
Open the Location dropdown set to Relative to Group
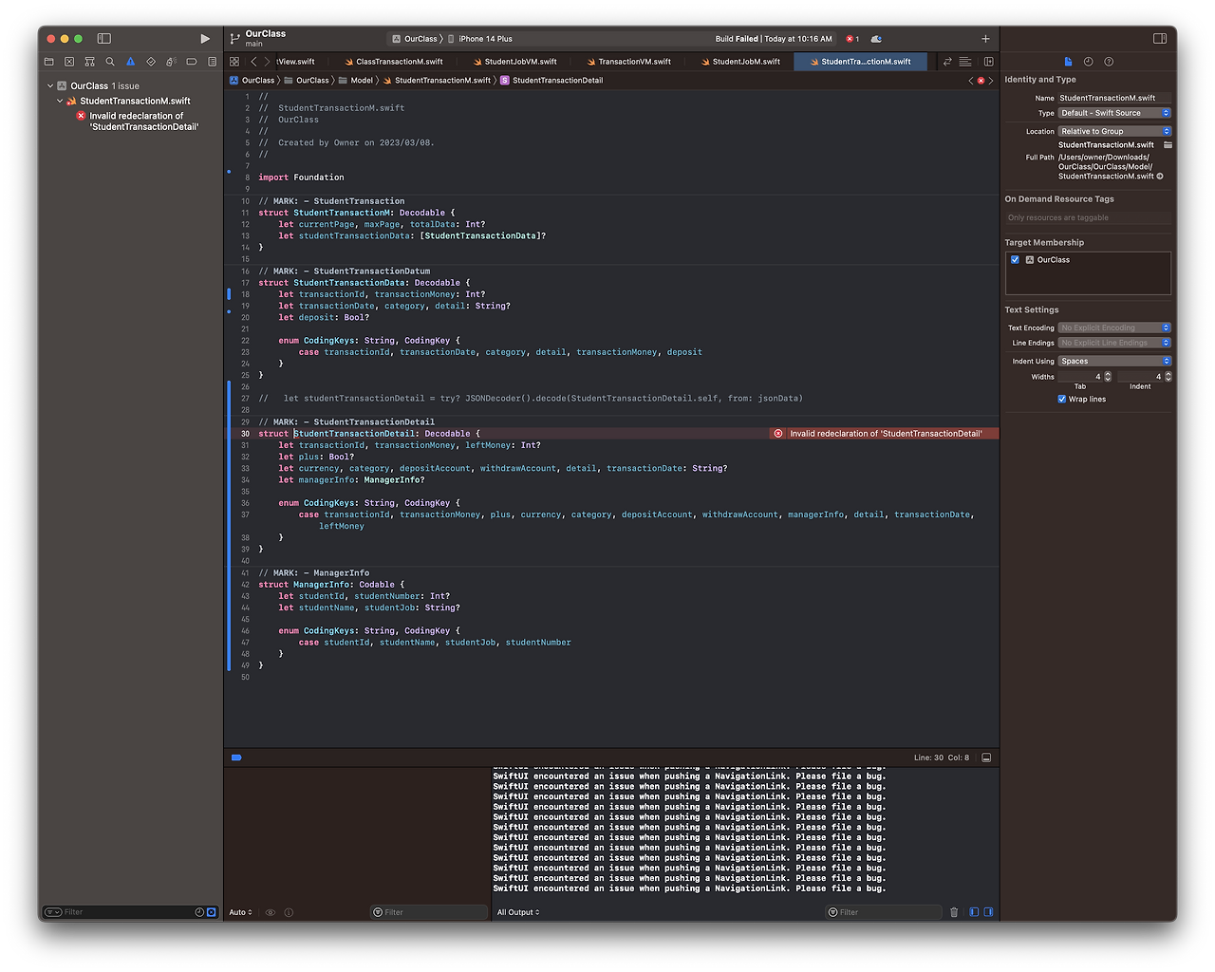[1113, 130]
